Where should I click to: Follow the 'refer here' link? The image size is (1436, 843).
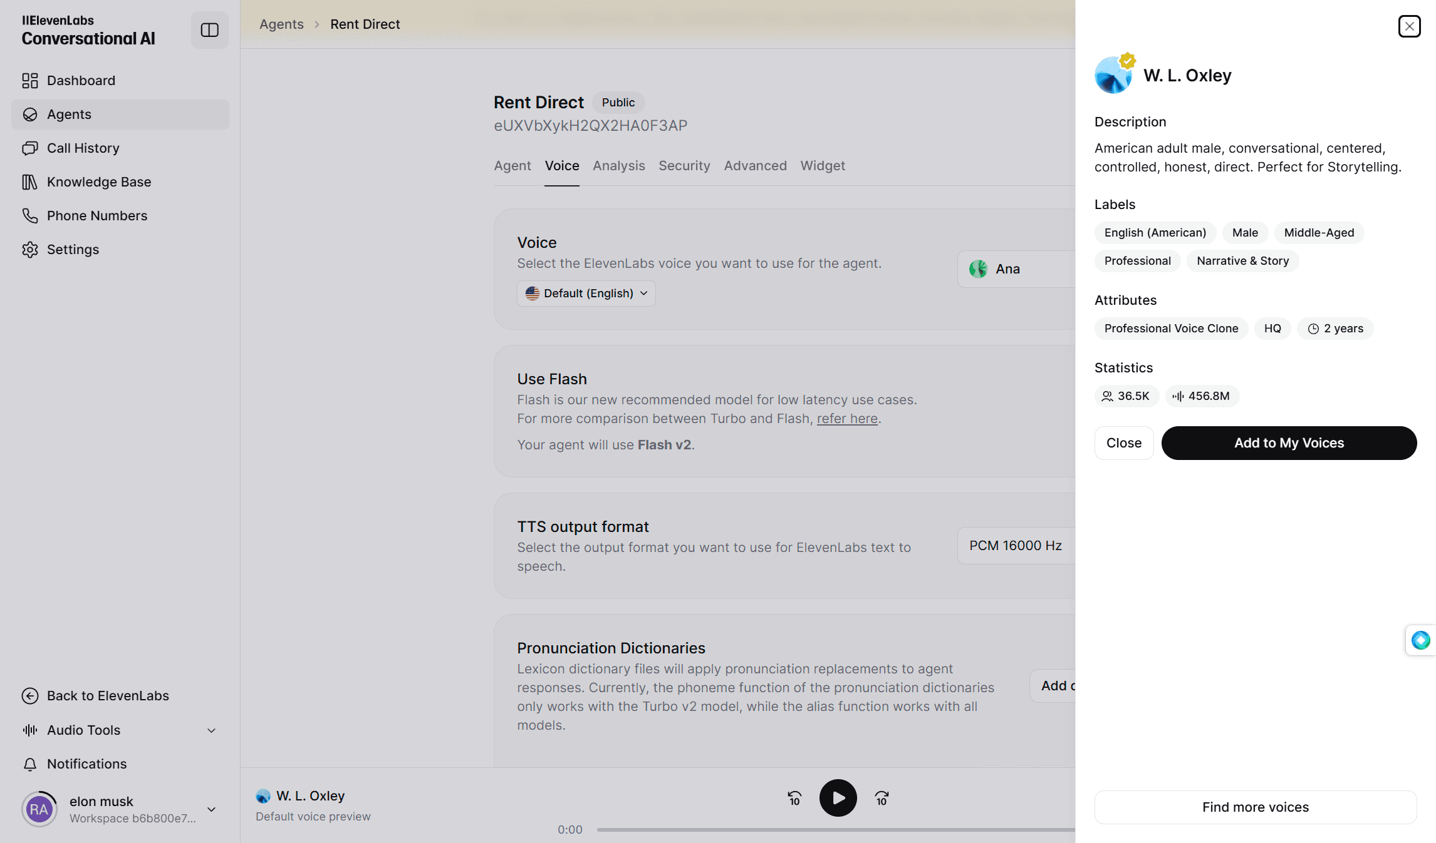tap(847, 419)
